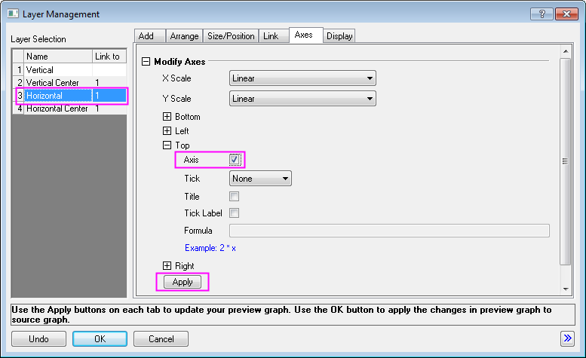This screenshot has height=358, width=586.
Task: Enable the Tick Label checkbox
Action: 235,213
